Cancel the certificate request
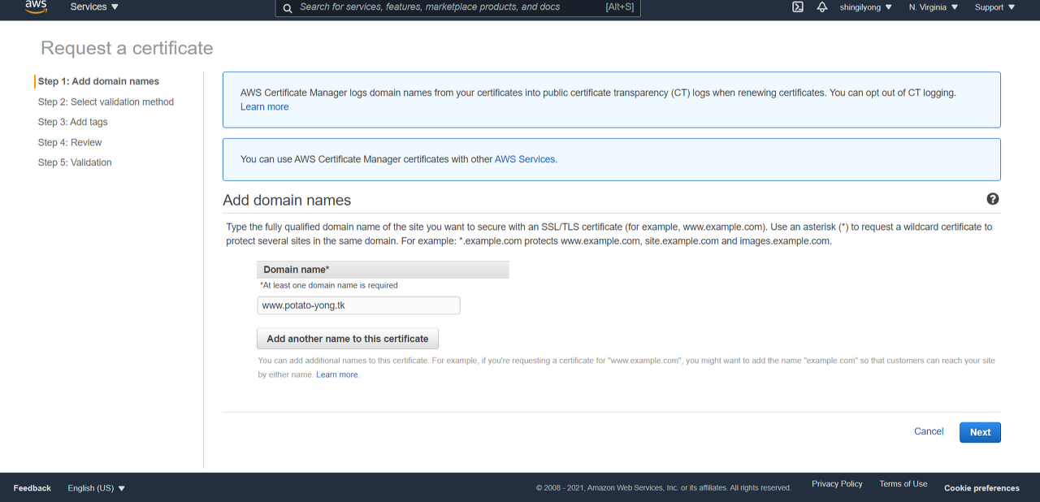The height and width of the screenshot is (502, 1040). pos(929,431)
